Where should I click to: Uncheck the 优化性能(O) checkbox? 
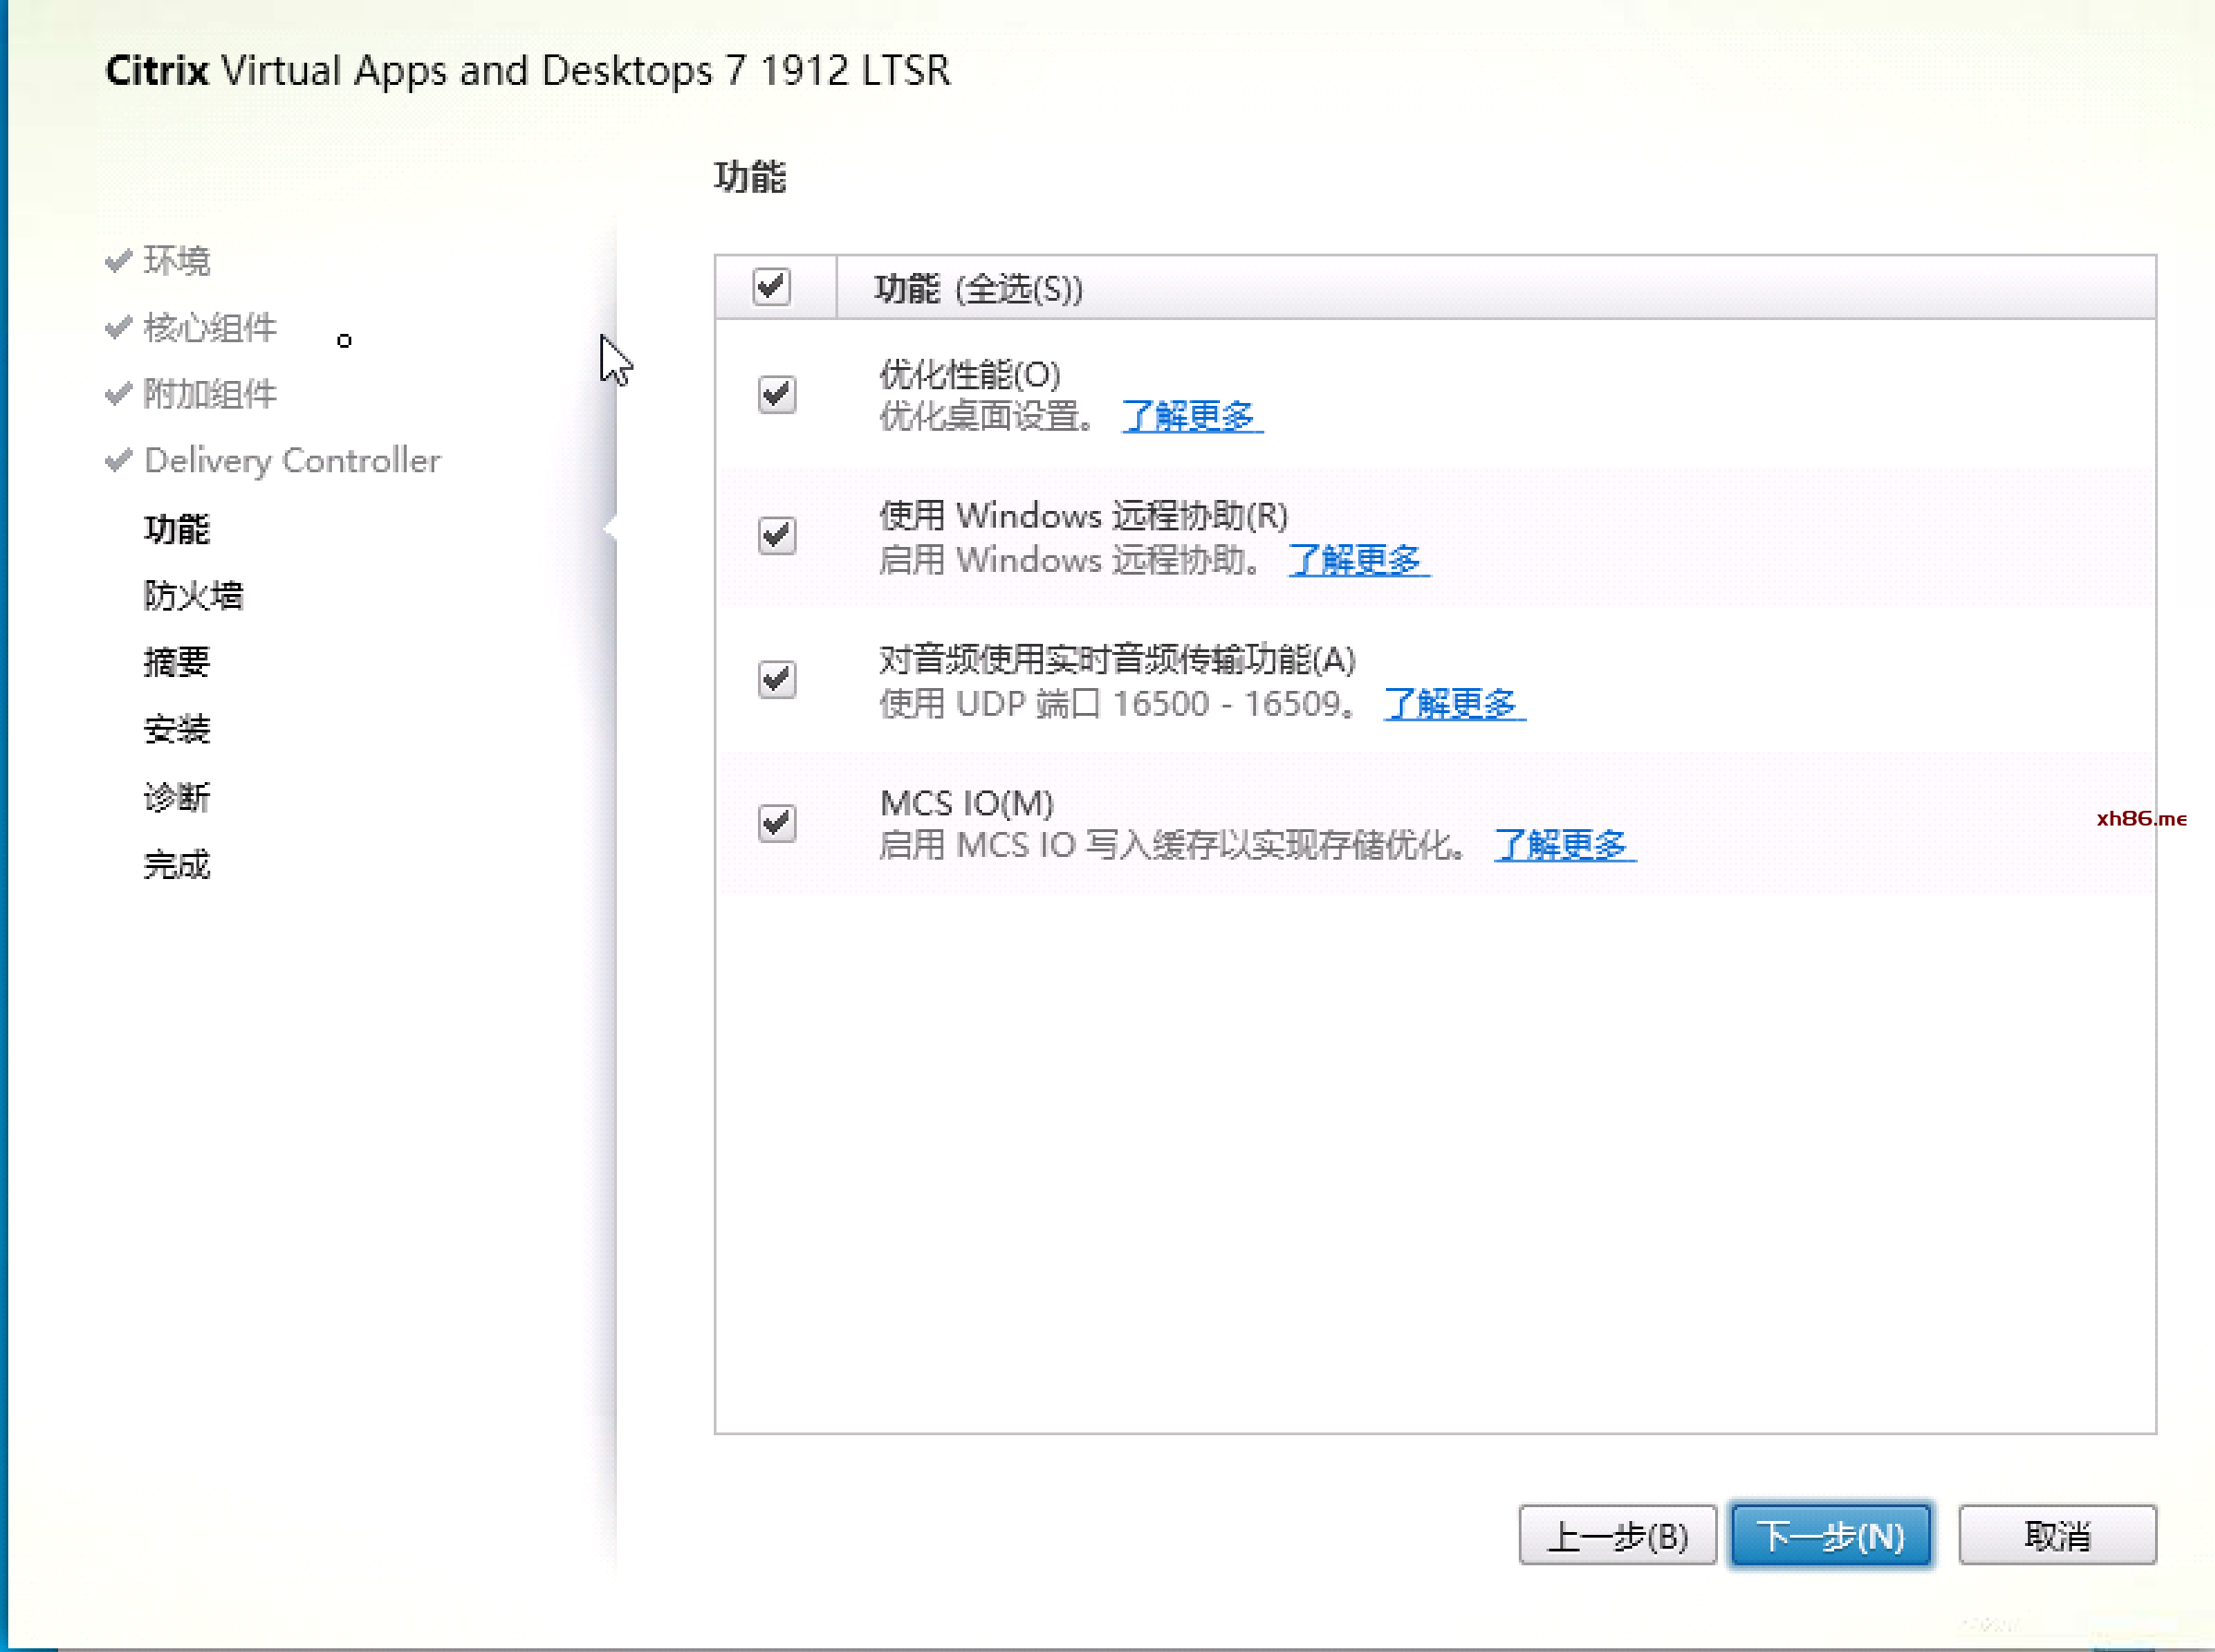[x=776, y=394]
